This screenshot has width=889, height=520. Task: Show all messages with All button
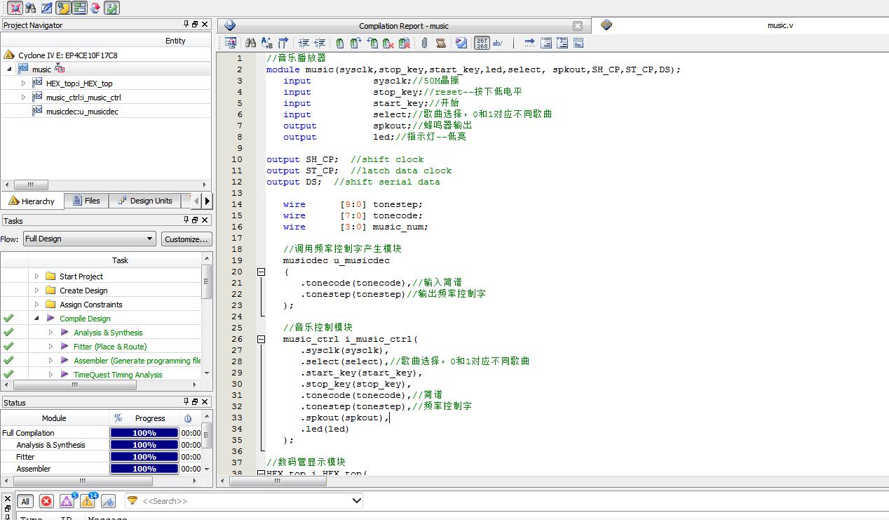tap(25, 501)
